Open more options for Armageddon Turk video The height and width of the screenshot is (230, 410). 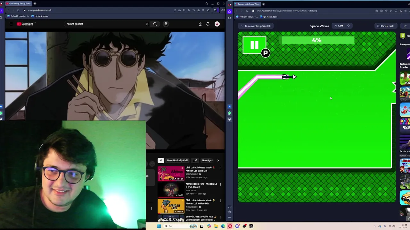(x=220, y=184)
